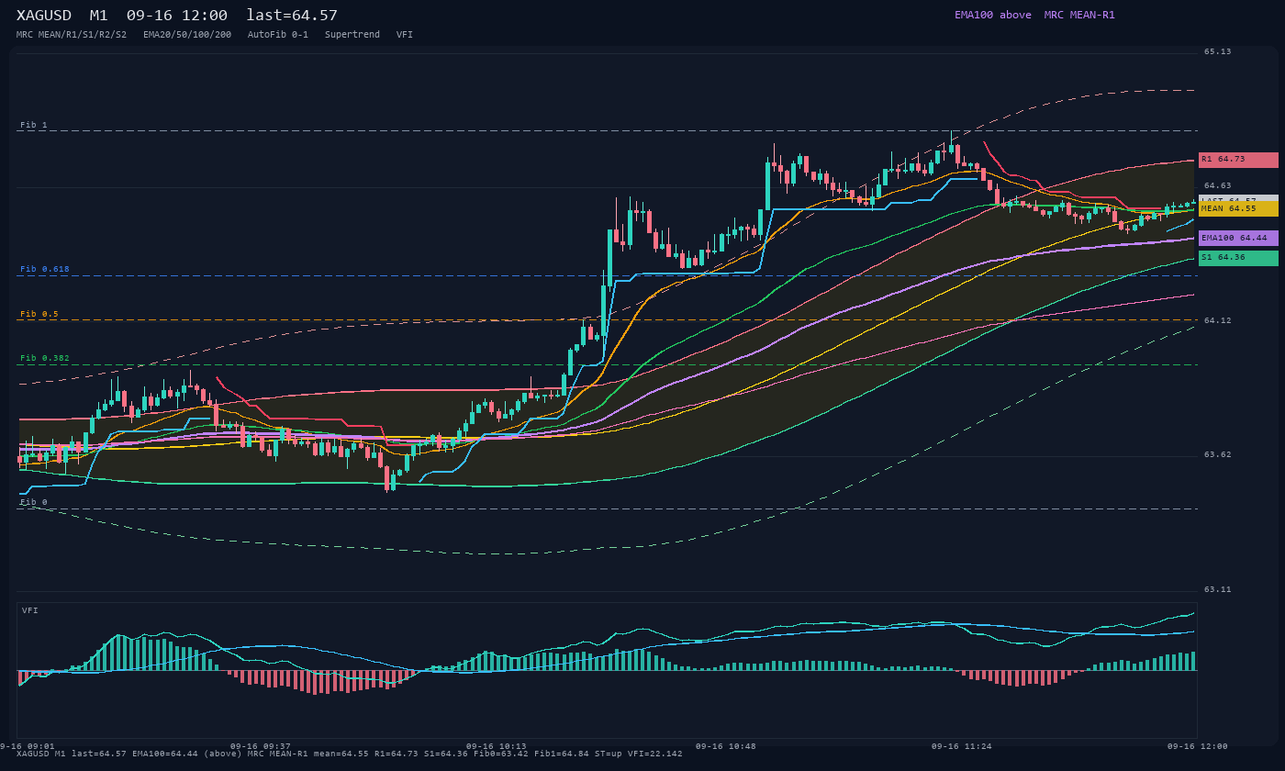This screenshot has width=1285, height=771.
Task: Click the EMA100 above status label
Action: 993,15
